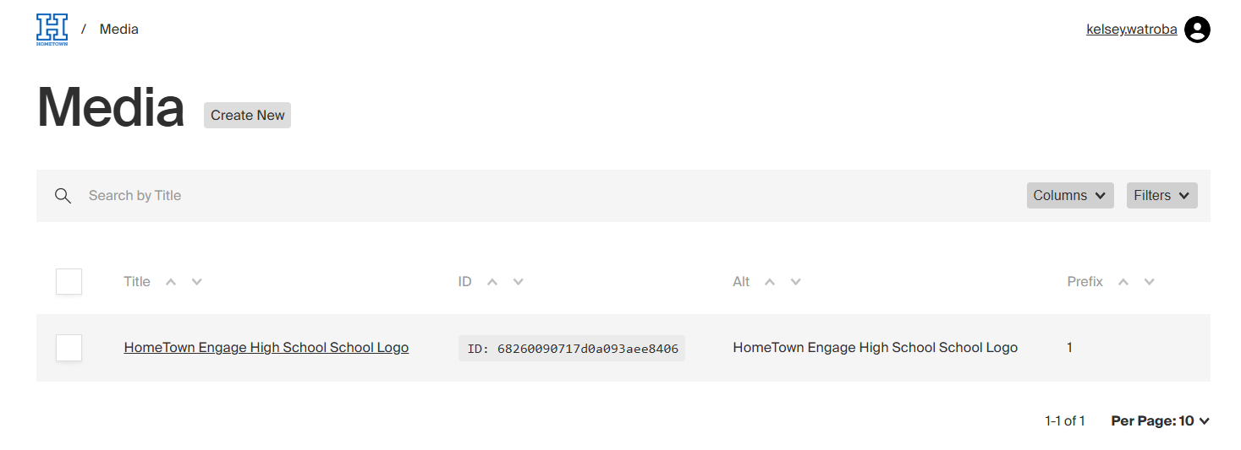Expand the Columns dropdown

pyautogui.click(x=1069, y=196)
